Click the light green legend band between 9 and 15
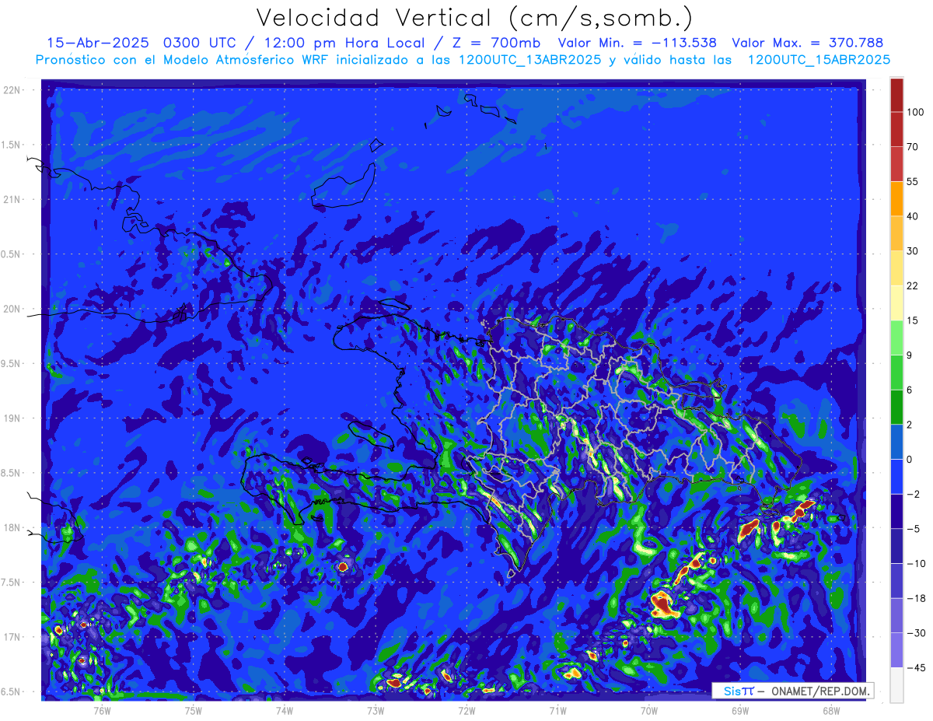 [896, 338]
